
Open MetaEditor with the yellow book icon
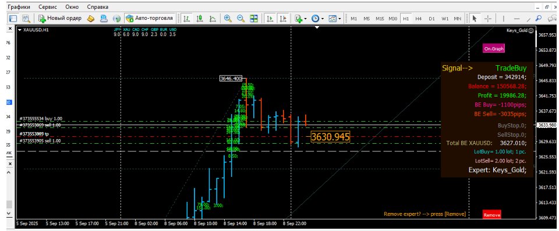91,18
